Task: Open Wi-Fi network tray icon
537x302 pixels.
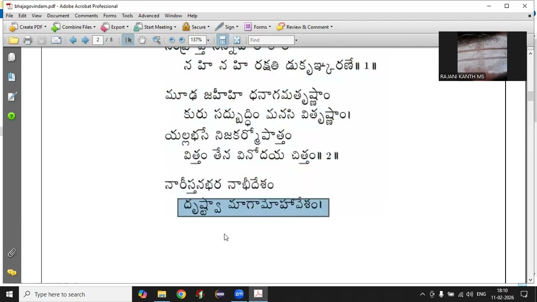Action: click(x=461, y=294)
